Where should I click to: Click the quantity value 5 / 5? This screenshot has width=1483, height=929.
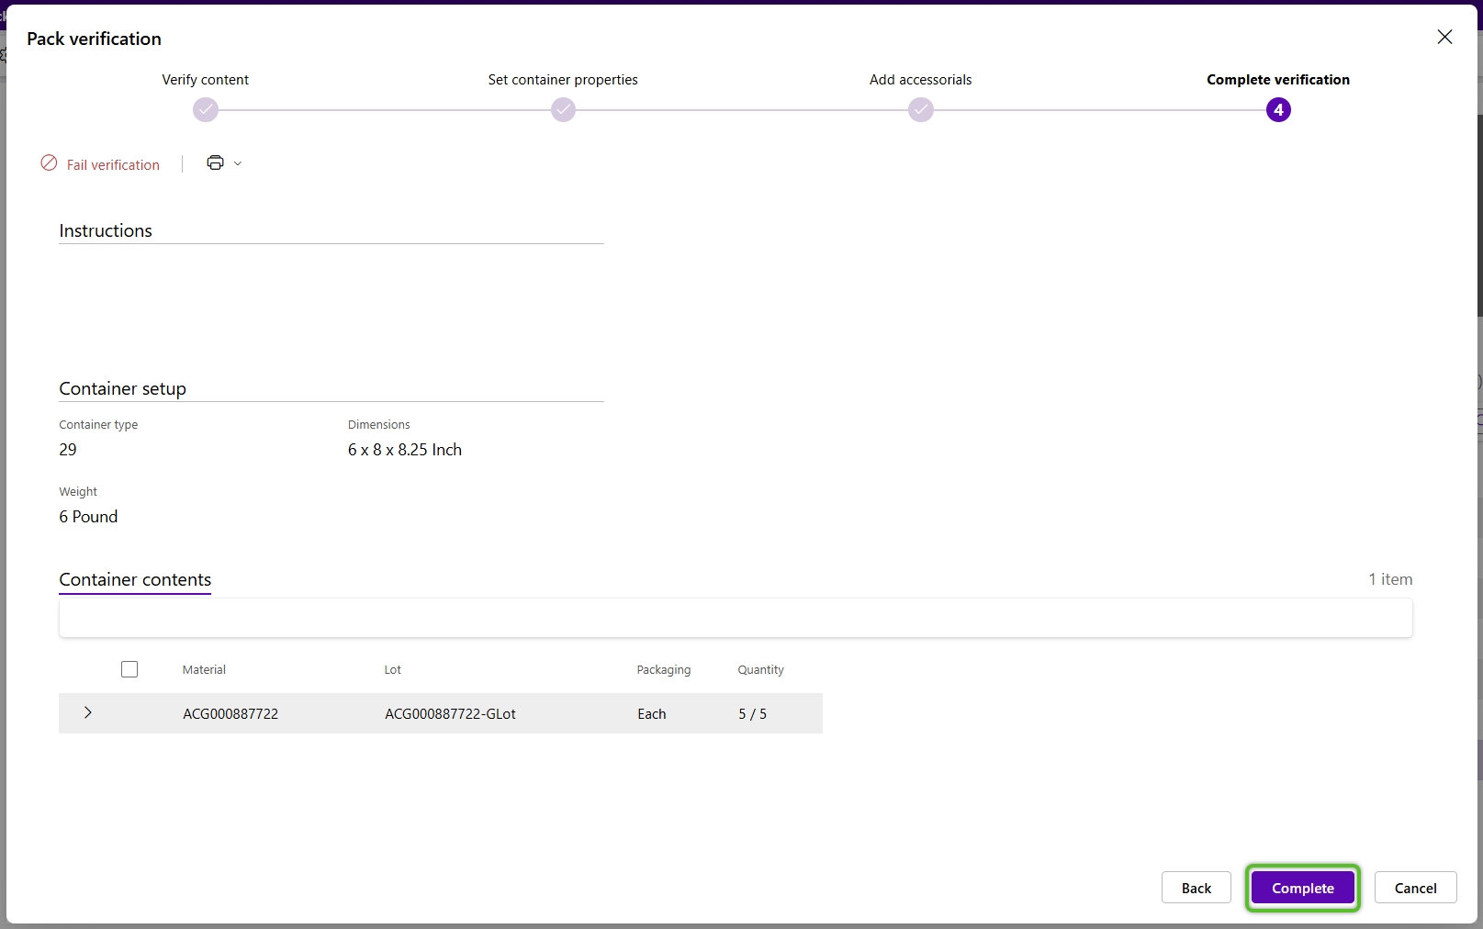(752, 713)
